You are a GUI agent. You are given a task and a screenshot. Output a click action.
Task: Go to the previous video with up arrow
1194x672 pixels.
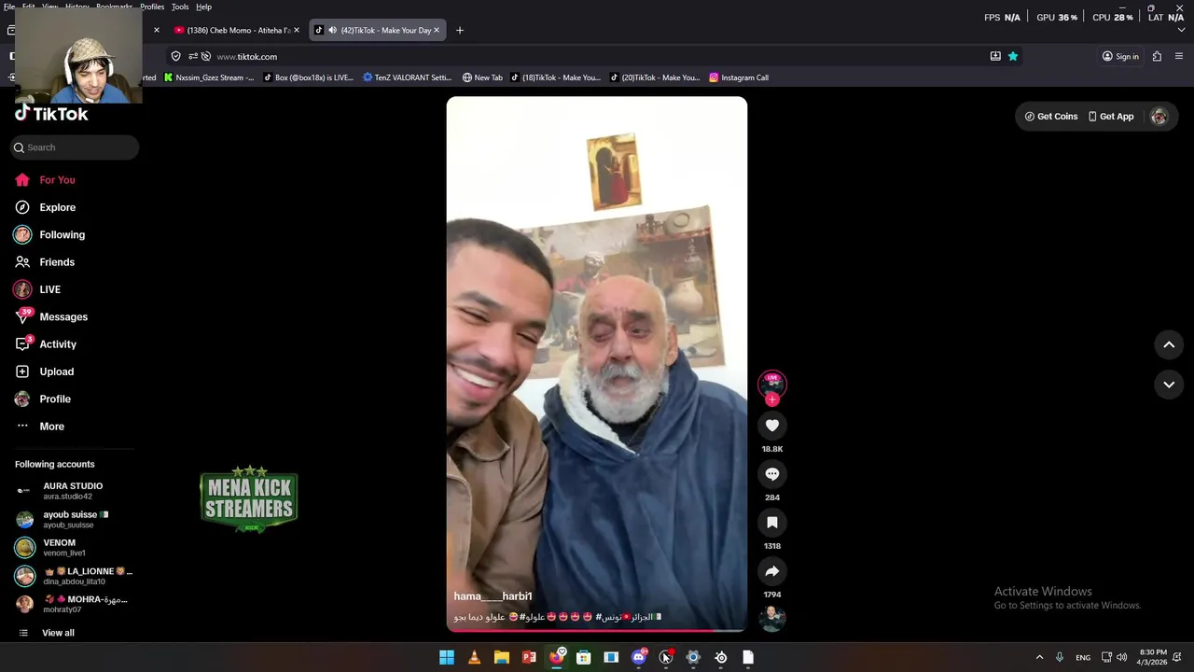1169,344
